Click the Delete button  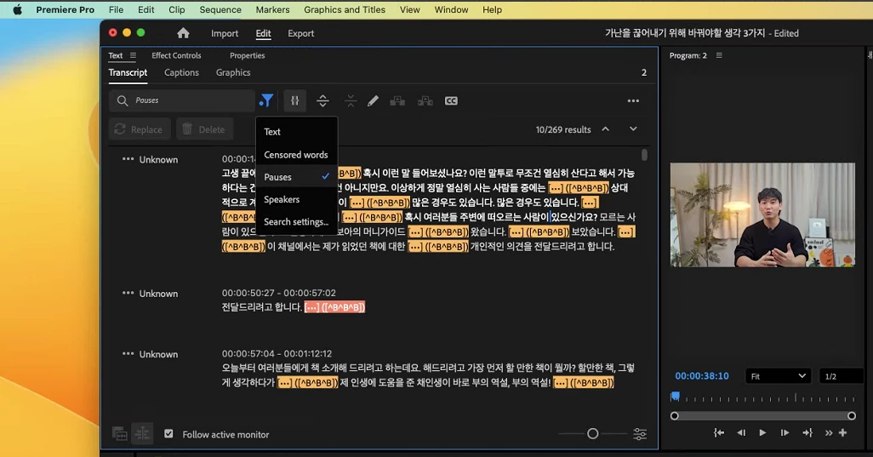pyautogui.click(x=204, y=129)
